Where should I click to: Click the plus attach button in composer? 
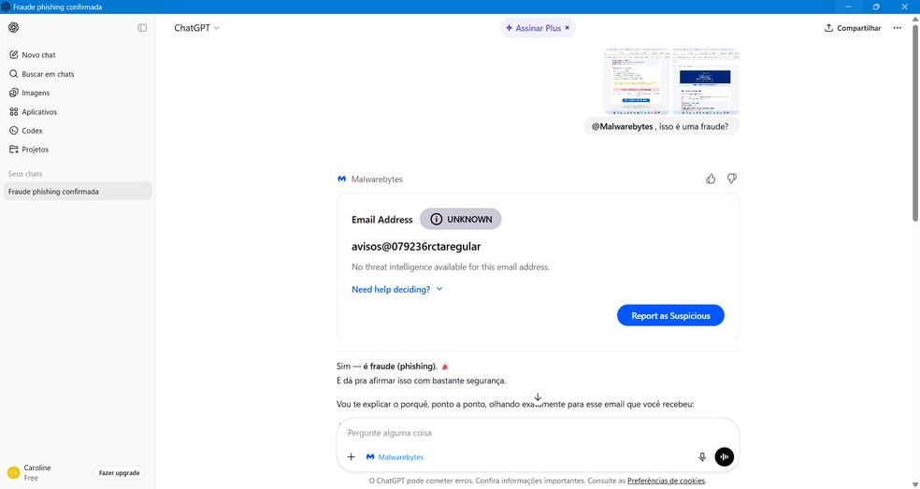351,456
